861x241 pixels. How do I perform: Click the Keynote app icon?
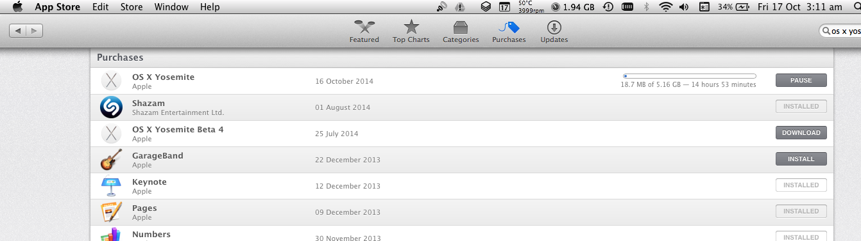[112, 186]
